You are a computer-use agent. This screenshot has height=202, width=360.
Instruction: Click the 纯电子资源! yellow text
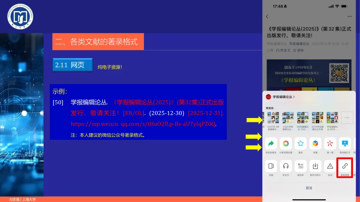110,67
